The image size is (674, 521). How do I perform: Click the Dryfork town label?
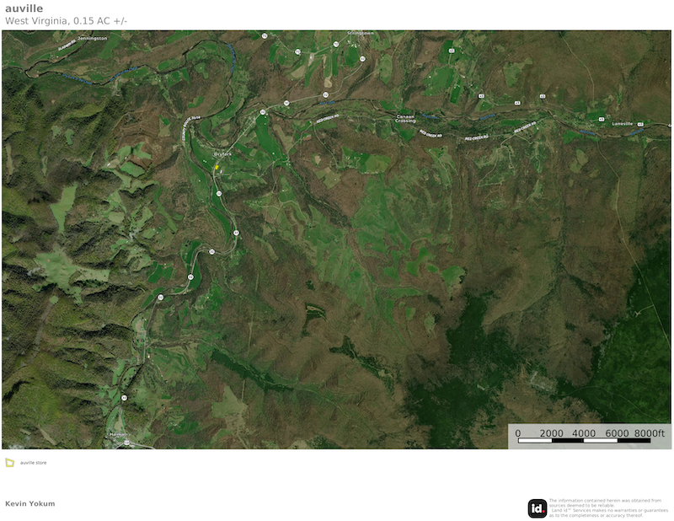pyautogui.click(x=222, y=154)
